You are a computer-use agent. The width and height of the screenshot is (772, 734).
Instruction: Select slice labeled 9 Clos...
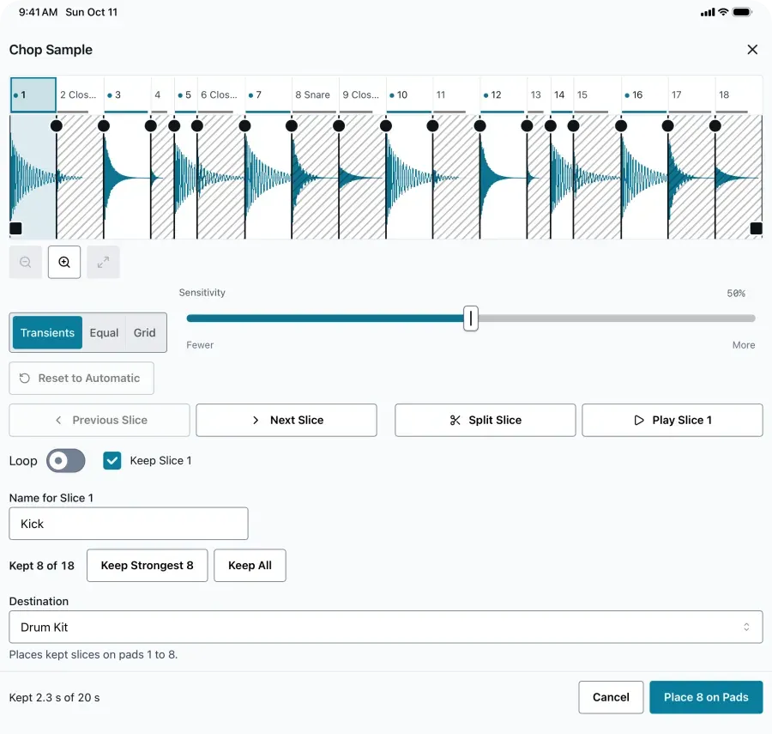coord(362,94)
